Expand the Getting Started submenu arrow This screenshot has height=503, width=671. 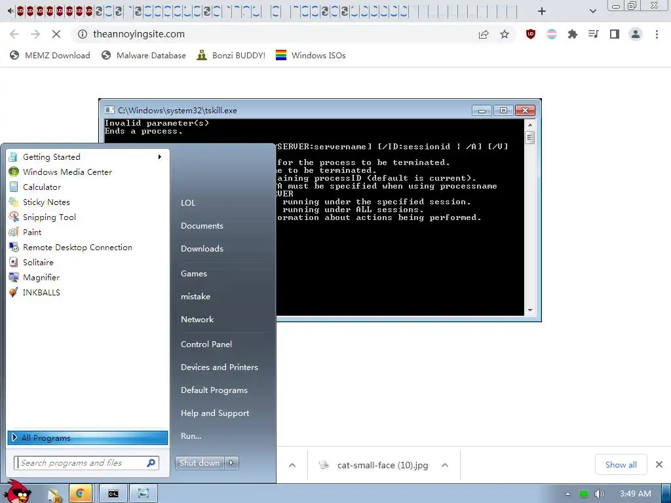(160, 157)
